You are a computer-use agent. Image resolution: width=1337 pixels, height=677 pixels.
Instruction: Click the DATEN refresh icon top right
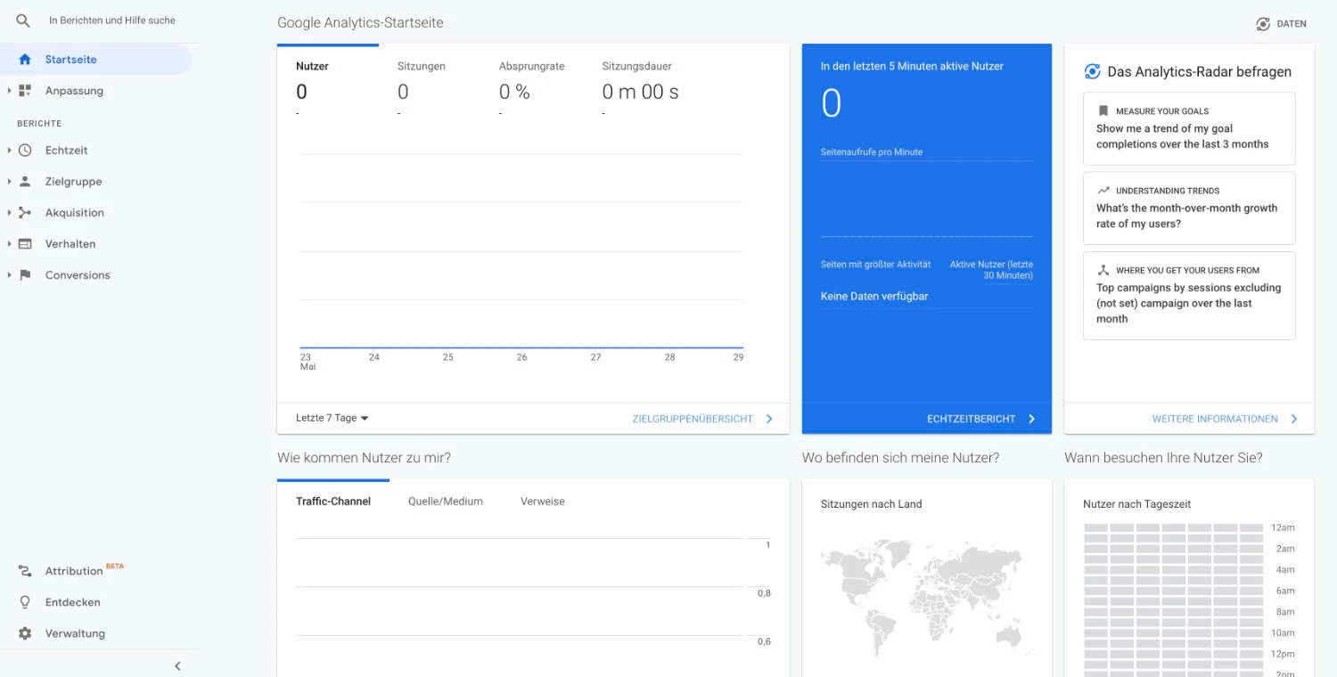tap(1261, 24)
